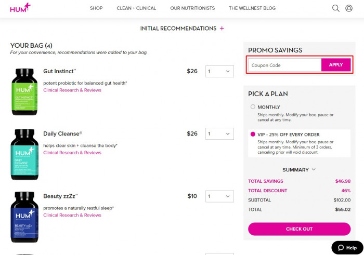
Task: Open Beauty zzZz quantity dropdown
Action: [219, 196]
